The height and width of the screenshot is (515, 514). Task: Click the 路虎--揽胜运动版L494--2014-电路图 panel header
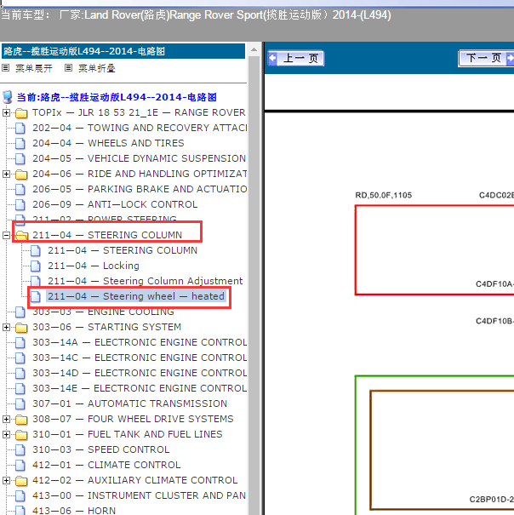[123, 51]
